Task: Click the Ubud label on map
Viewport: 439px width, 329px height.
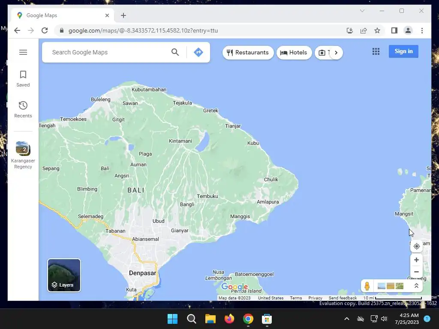Action: 159,221
